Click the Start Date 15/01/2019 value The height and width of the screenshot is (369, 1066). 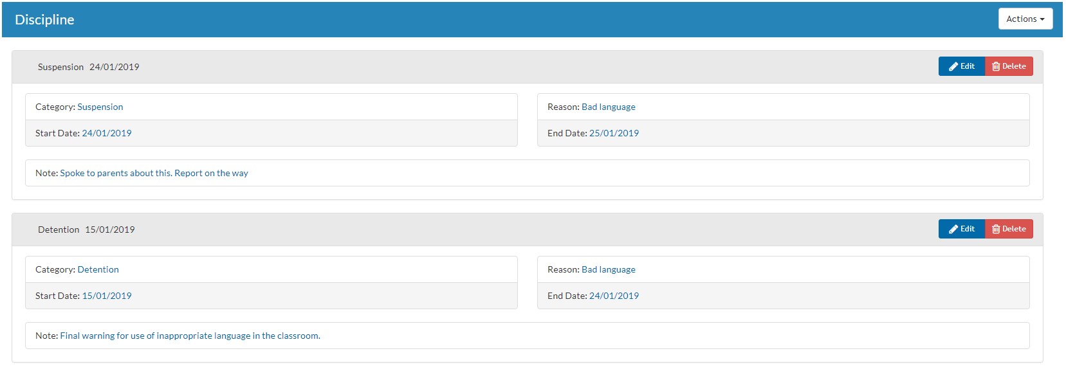pos(107,296)
